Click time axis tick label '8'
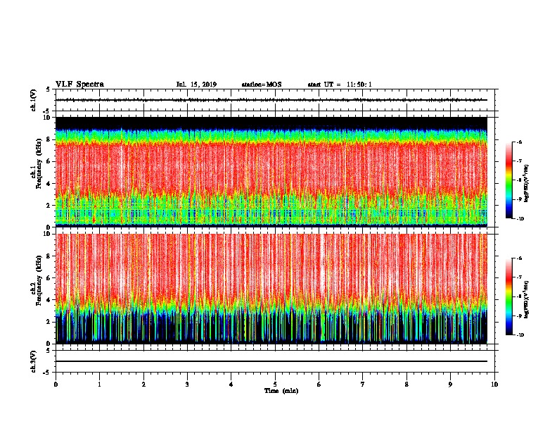 406,385
